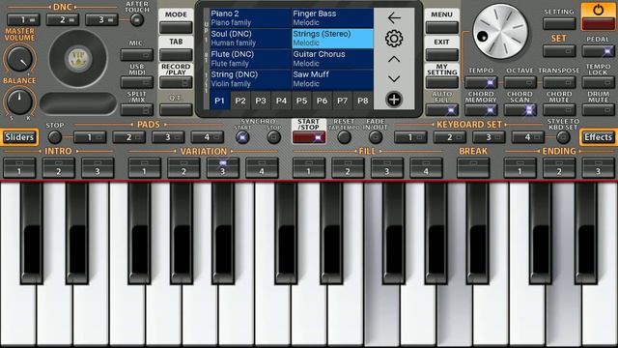Click the Fade In/Out button
Screen dimensions: 618x348
click(x=376, y=137)
